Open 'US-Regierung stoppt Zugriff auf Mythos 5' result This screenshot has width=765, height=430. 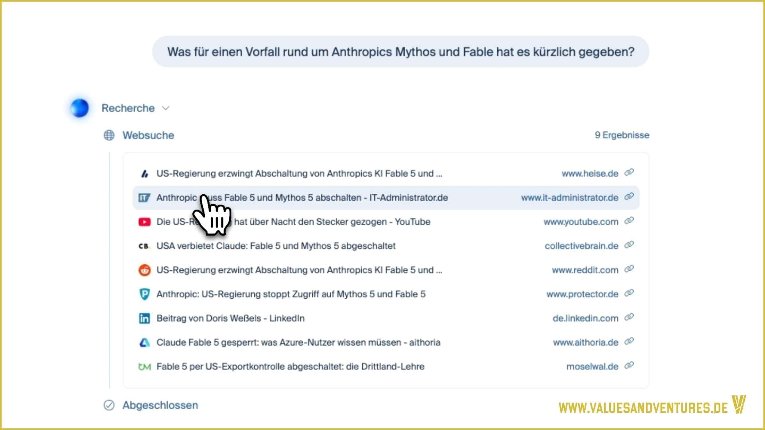click(x=291, y=294)
